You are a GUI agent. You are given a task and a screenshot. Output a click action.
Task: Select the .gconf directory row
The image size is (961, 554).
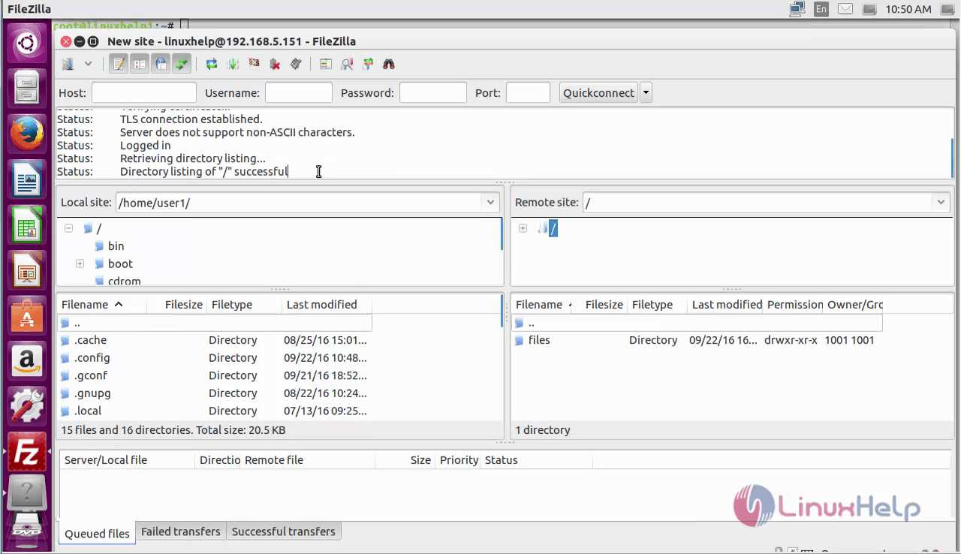pos(215,375)
